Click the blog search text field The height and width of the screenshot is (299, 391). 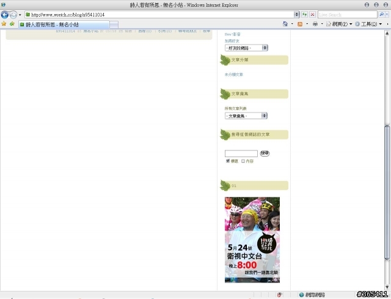[x=241, y=153]
